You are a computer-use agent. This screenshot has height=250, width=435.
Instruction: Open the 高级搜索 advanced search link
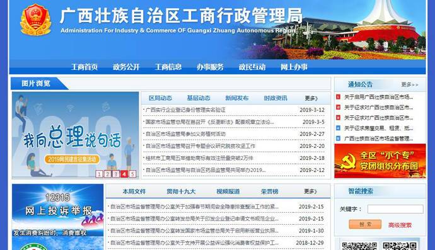point(400,225)
